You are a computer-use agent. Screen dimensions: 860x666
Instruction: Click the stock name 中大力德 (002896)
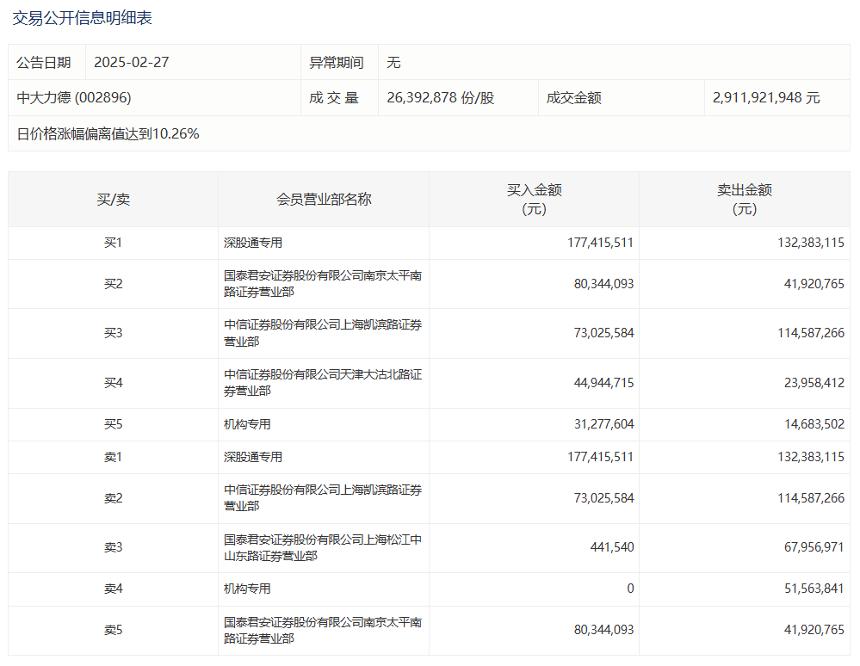74,98
